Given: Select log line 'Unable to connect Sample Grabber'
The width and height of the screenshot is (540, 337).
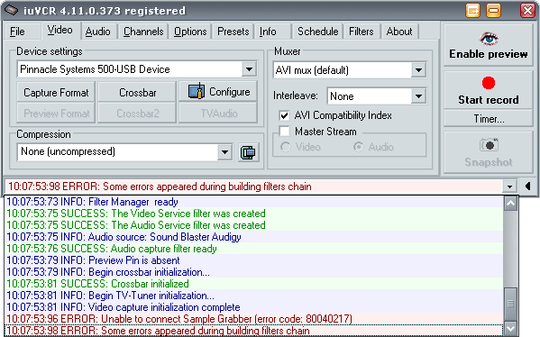Looking at the screenshot, I should (x=254, y=319).
